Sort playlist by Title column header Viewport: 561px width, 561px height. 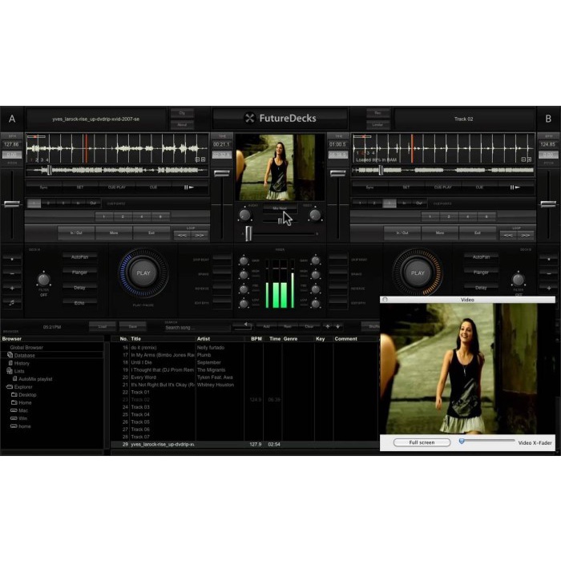(136, 338)
